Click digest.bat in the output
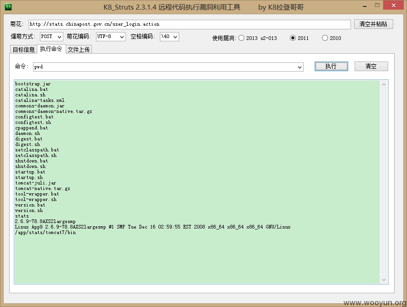407x307 pixels. pyautogui.click(x=29, y=139)
